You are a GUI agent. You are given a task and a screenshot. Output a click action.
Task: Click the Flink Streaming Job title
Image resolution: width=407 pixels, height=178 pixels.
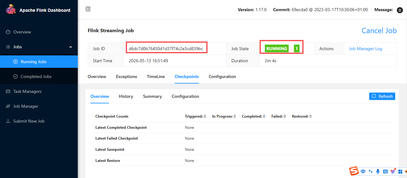point(111,30)
